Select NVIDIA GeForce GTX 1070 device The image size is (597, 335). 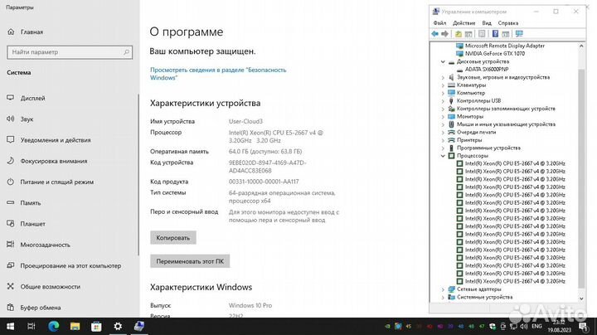(x=494, y=54)
